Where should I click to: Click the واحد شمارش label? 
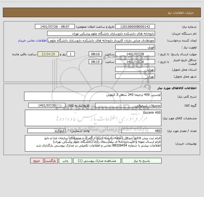point(80,131)
